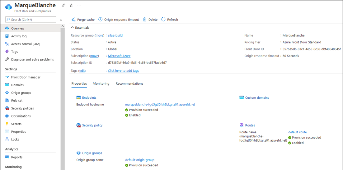Select the Properties tab
Image resolution: width=343 pixels, height=170 pixels.
tap(79, 83)
